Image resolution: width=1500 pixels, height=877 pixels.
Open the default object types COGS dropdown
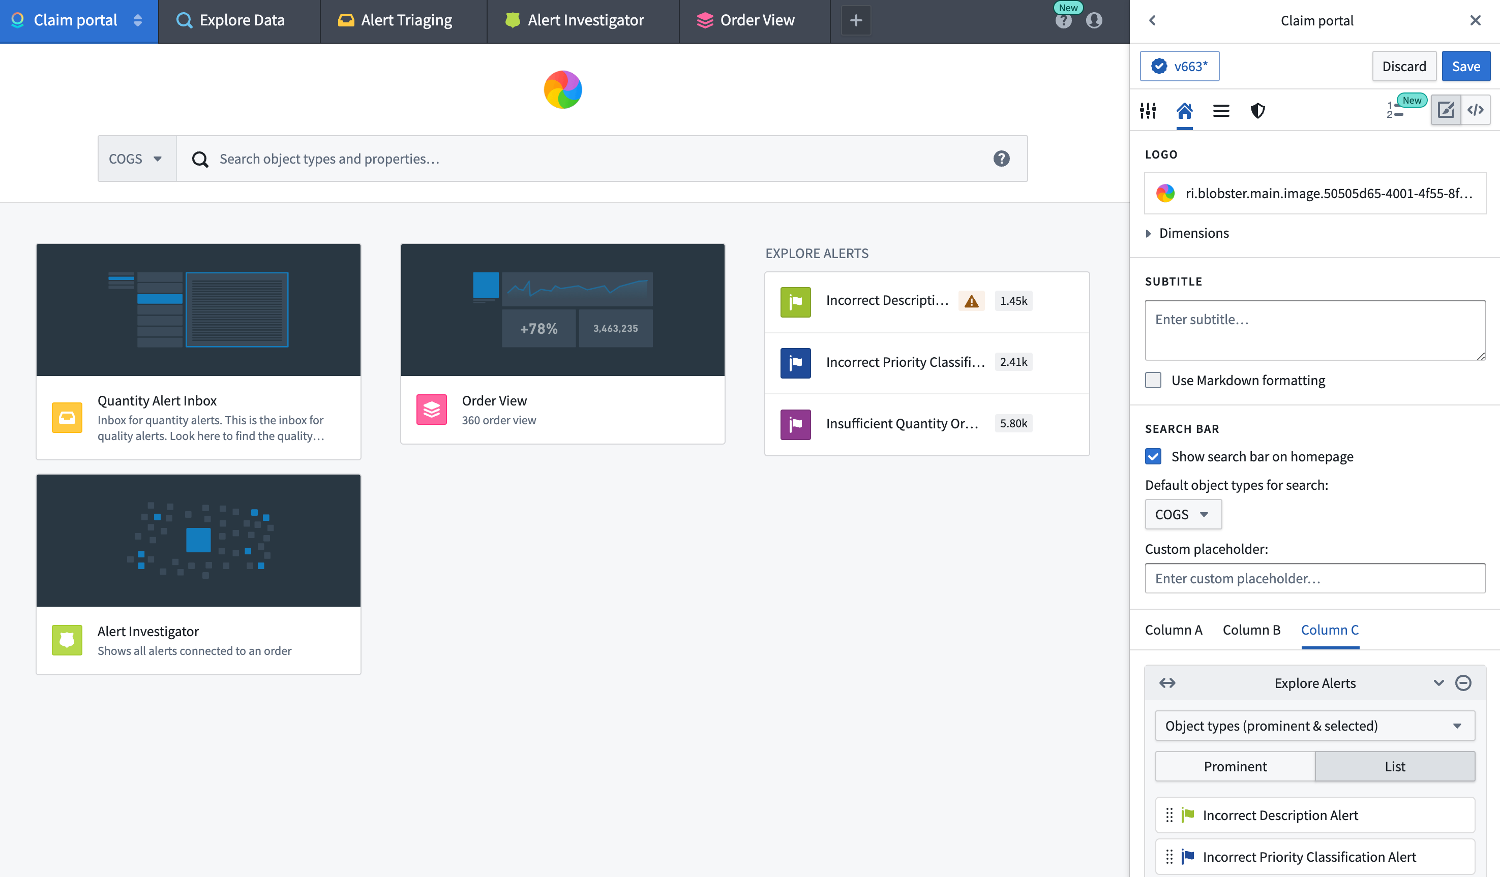[1181, 513]
